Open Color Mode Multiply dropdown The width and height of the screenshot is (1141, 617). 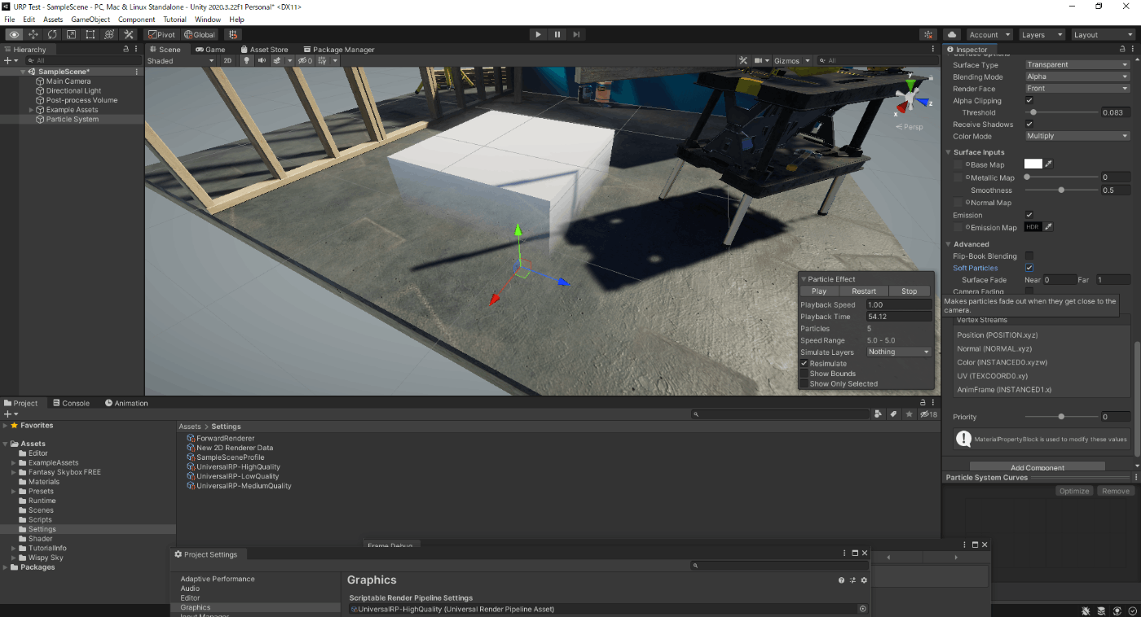tap(1077, 136)
